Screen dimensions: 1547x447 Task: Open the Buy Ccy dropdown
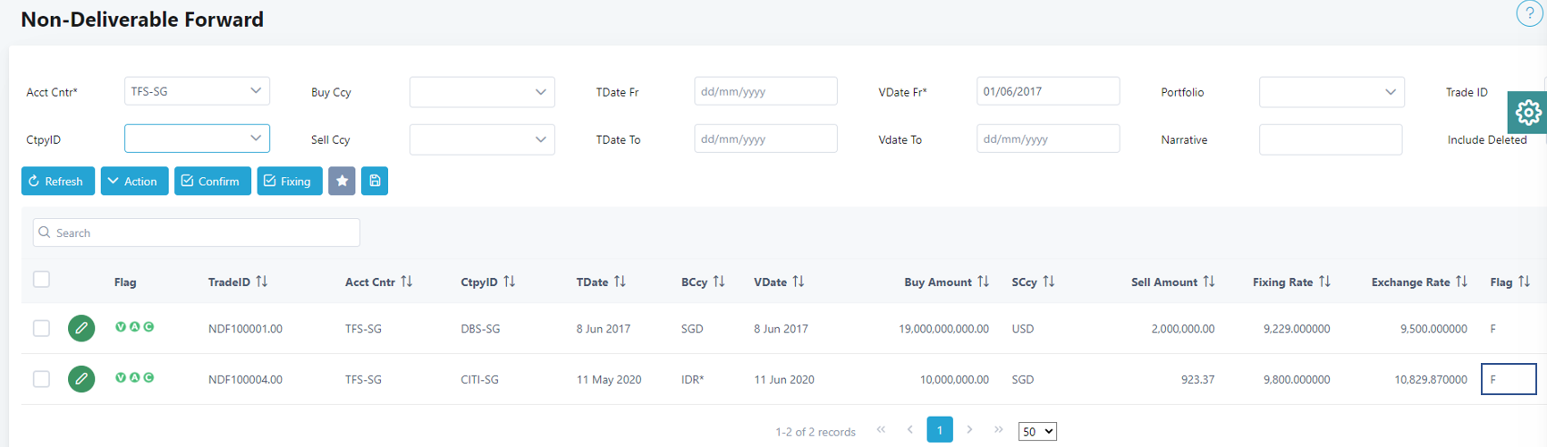click(482, 92)
